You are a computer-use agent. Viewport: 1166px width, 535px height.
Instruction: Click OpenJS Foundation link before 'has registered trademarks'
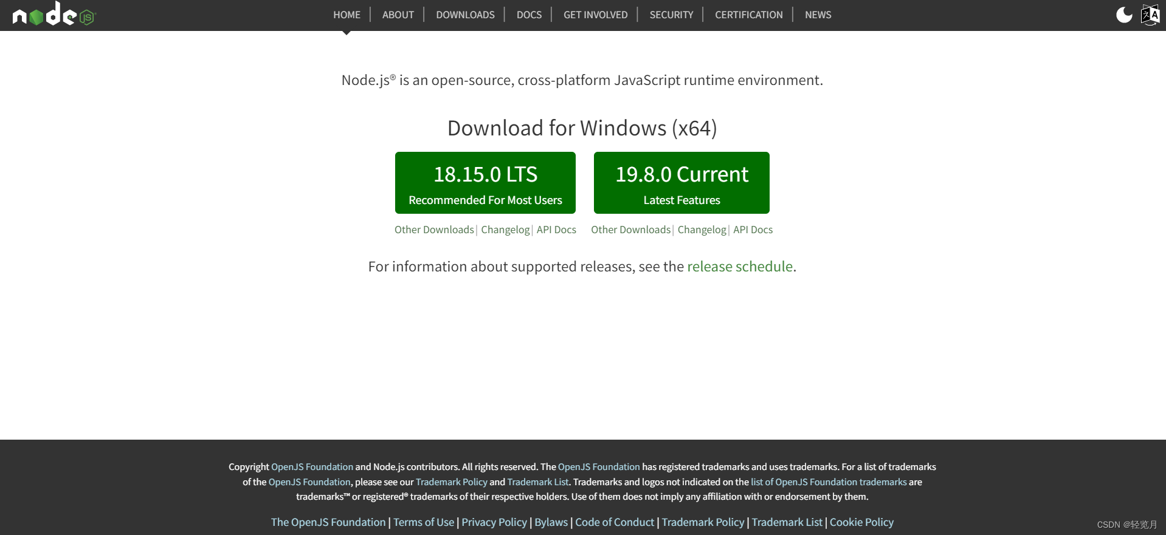[x=599, y=467]
